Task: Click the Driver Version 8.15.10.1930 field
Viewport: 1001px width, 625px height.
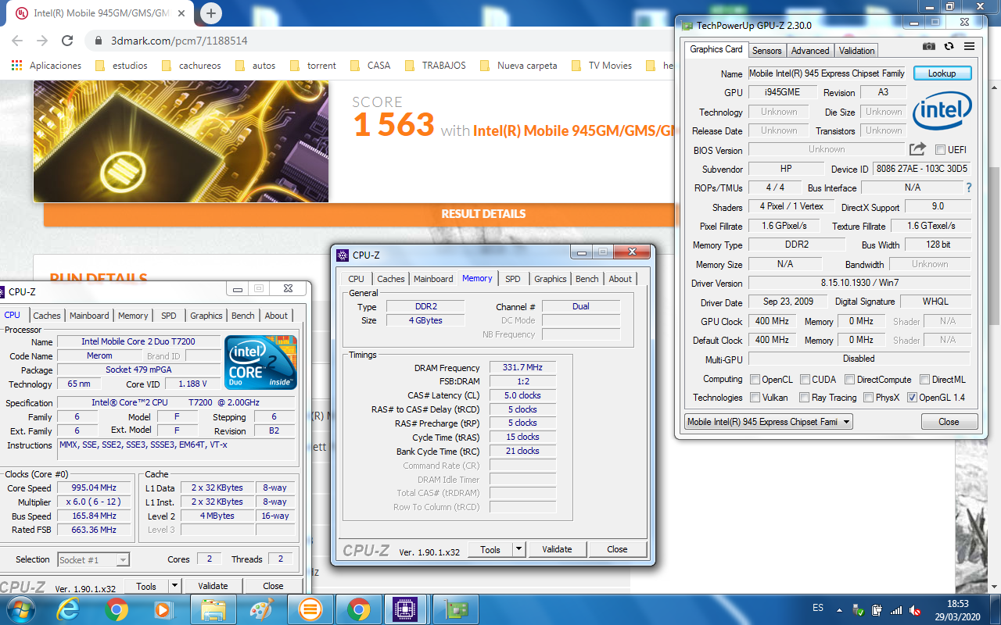Action: tap(859, 283)
